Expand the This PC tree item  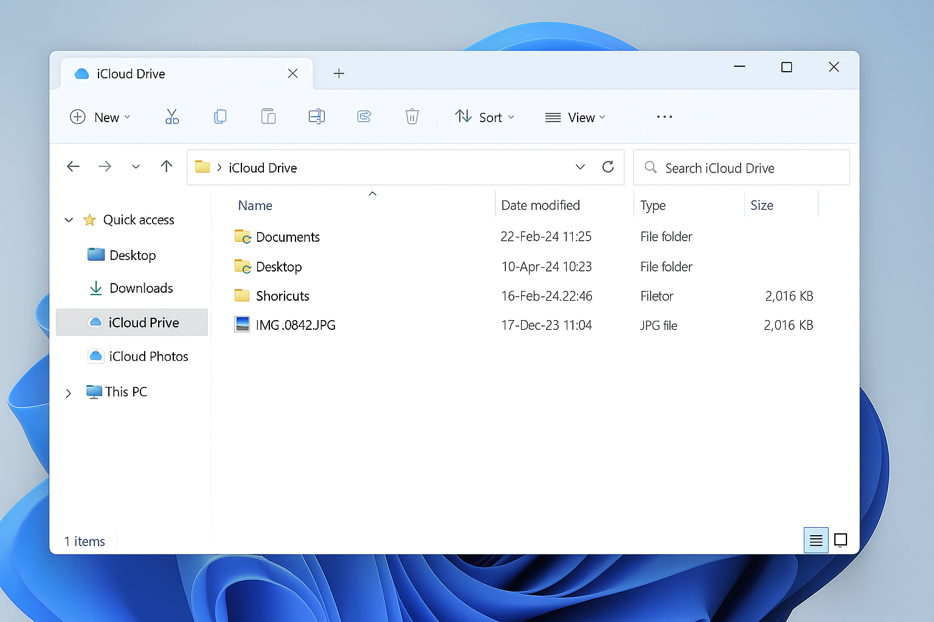[x=68, y=392]
